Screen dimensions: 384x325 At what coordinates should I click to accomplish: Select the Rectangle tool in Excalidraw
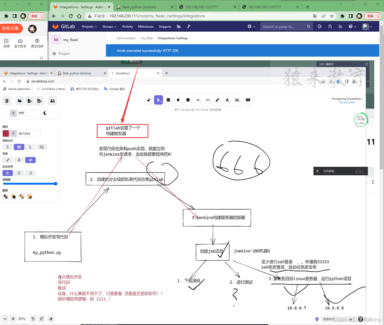click(x=168, y=100)
